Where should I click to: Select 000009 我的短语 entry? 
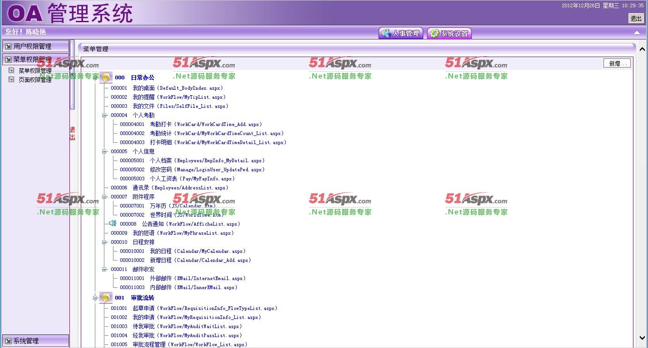tap(172, 233)
